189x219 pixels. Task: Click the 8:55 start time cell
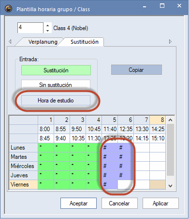coord(62,129)
